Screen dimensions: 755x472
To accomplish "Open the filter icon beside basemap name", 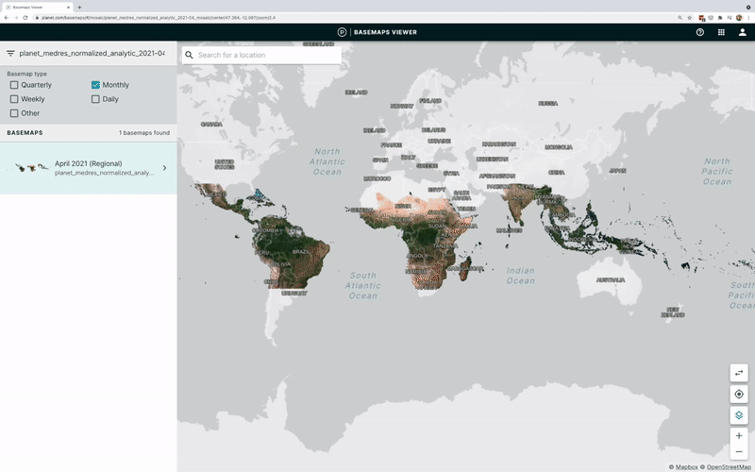I will (x=10, y=54).
